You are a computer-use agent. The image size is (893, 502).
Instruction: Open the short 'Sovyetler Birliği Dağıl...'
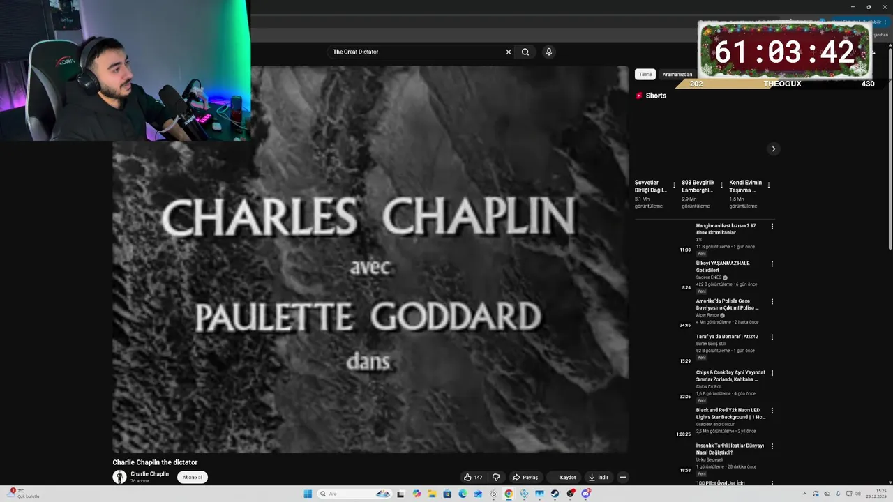tap(651, 186)
